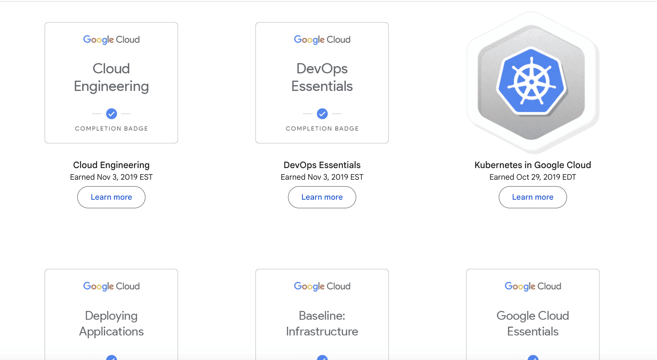Open Learn more under Cloud Engineering
The image size is (657, 360).
[x=111, y=197]
